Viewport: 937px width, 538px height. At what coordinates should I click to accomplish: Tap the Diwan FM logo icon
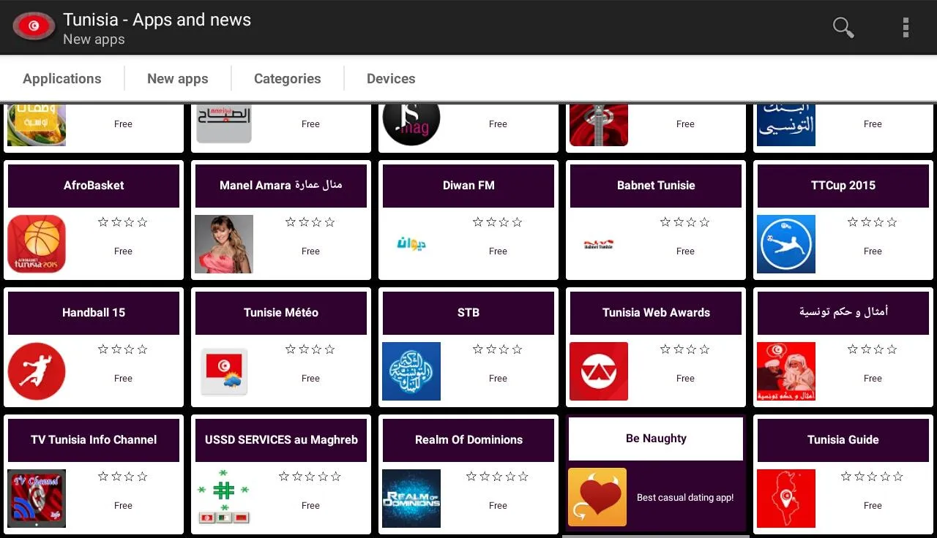(411, 244)
